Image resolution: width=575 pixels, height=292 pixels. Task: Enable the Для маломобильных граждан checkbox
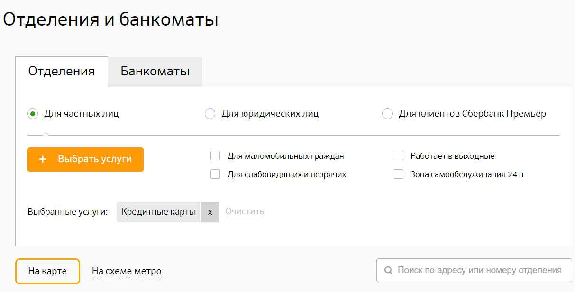(215, 155)
